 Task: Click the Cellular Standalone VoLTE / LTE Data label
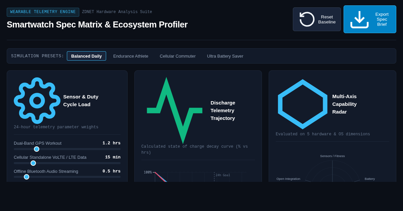click(x=50, y=157)
